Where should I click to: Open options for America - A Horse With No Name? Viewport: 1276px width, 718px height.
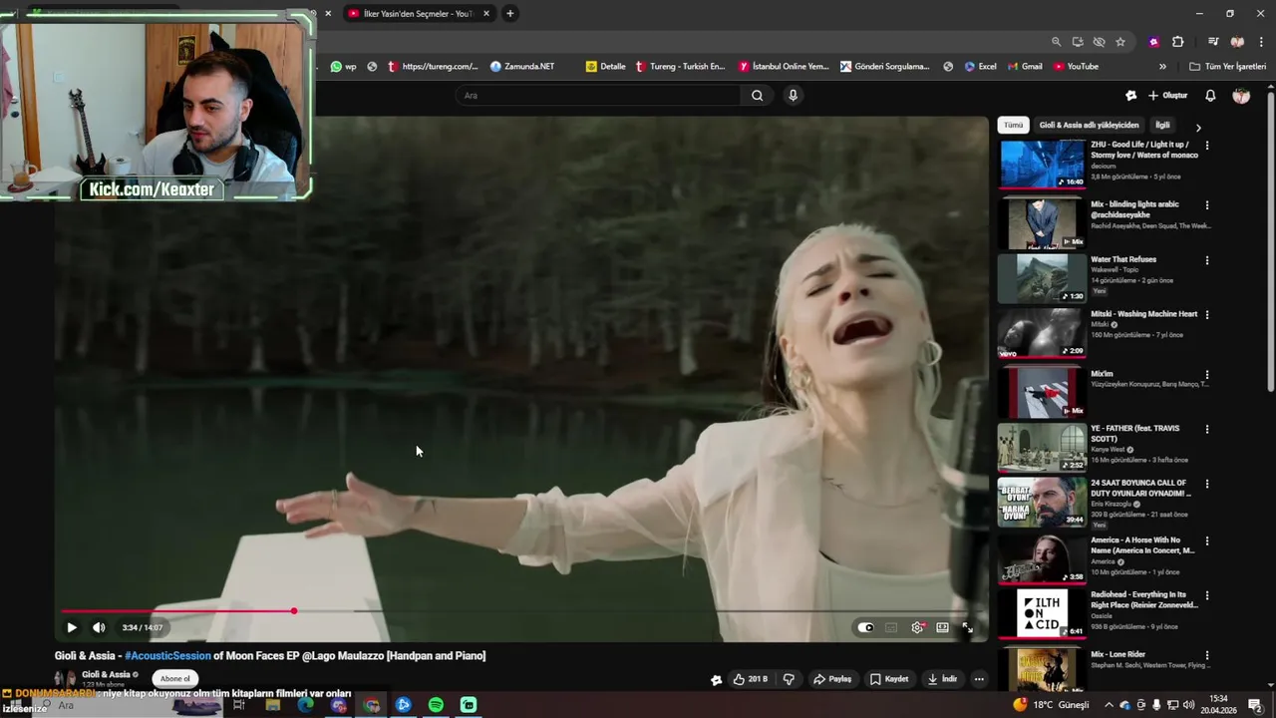[1207, 541]
